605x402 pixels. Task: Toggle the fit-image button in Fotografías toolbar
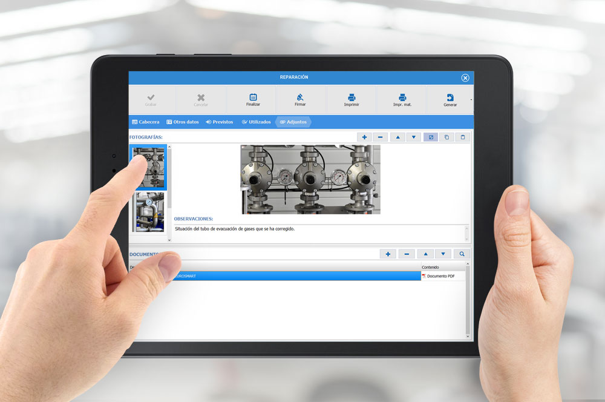click(x=431, y=137)
